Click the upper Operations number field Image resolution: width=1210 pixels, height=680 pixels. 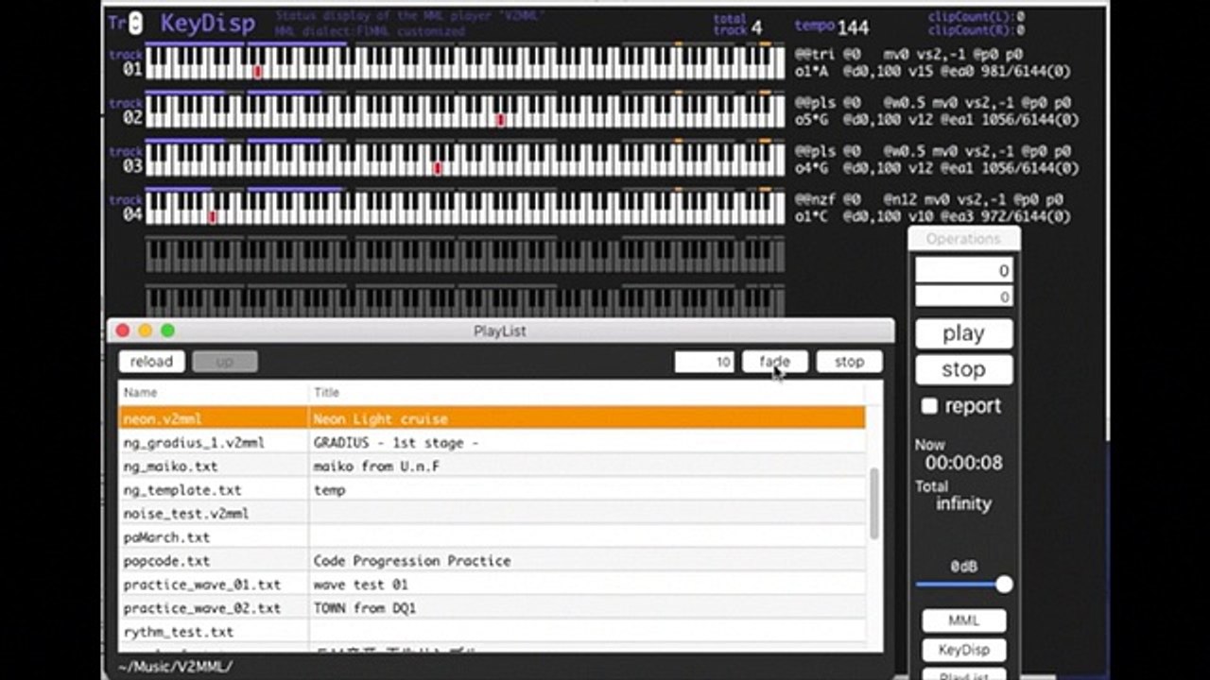pos(963,270)
